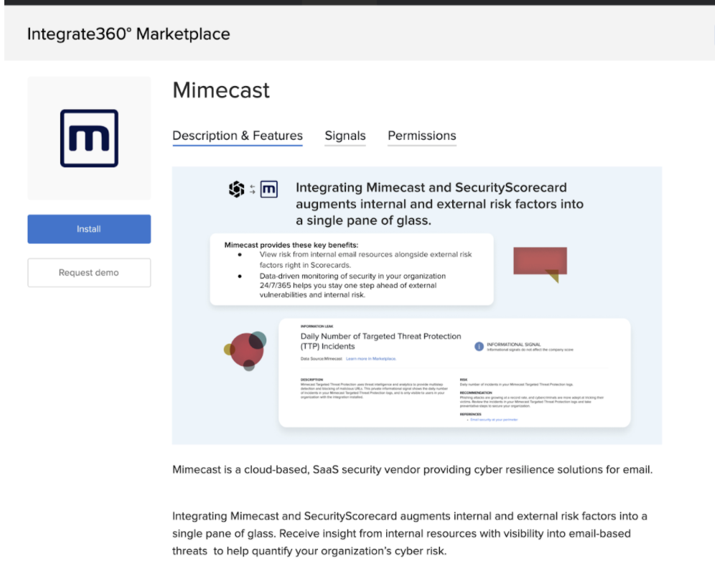This screenshot has height=577, width=715.
Task: Click 'Email security at your perimeter' reference link
Action: pos(494,419)
